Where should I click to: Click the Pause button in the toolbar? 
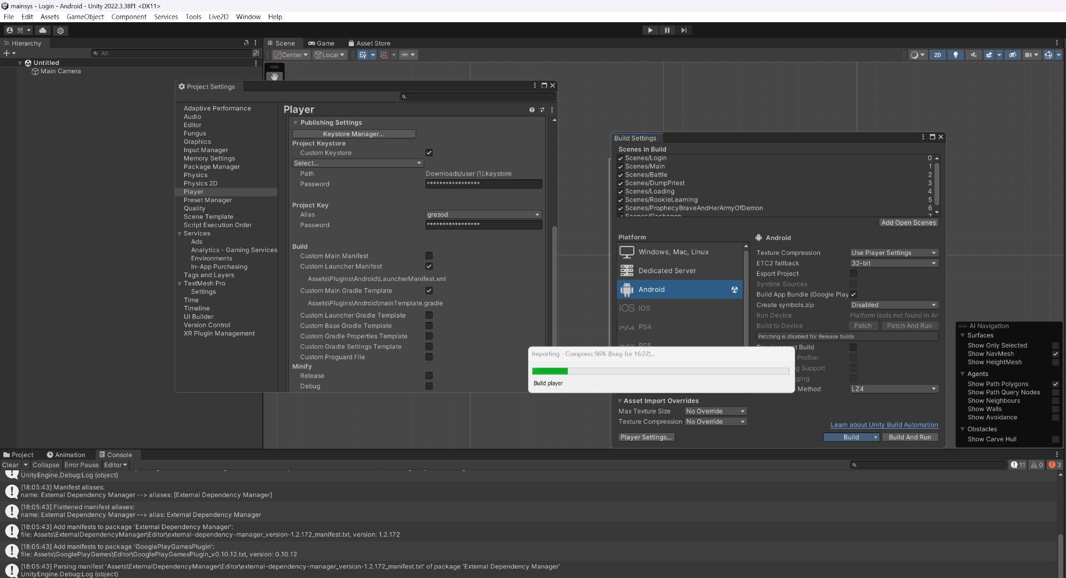click(667, 31)
